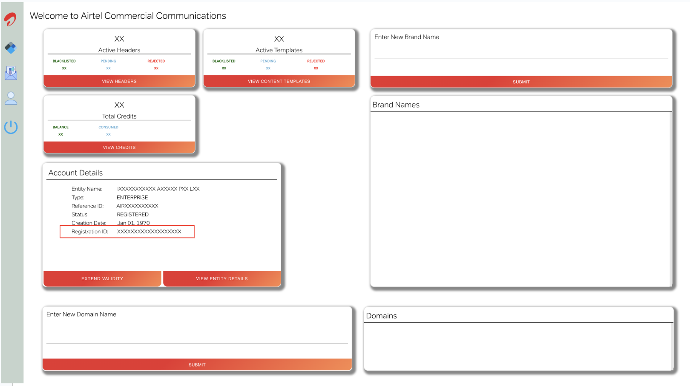Click the VIEW CONTENT TEMPLATES button

click(x=279, y=81)
